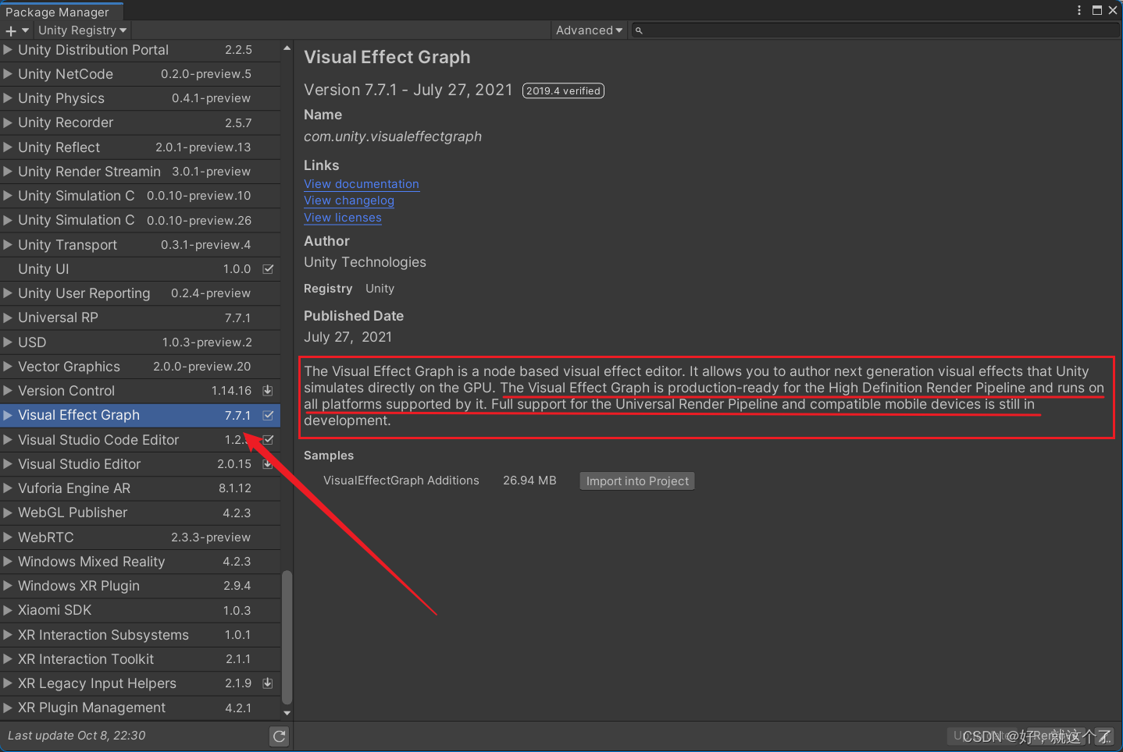This screenshot has width=1123, height=752.
Task: Click the add package plus icon
Action: 11,30
